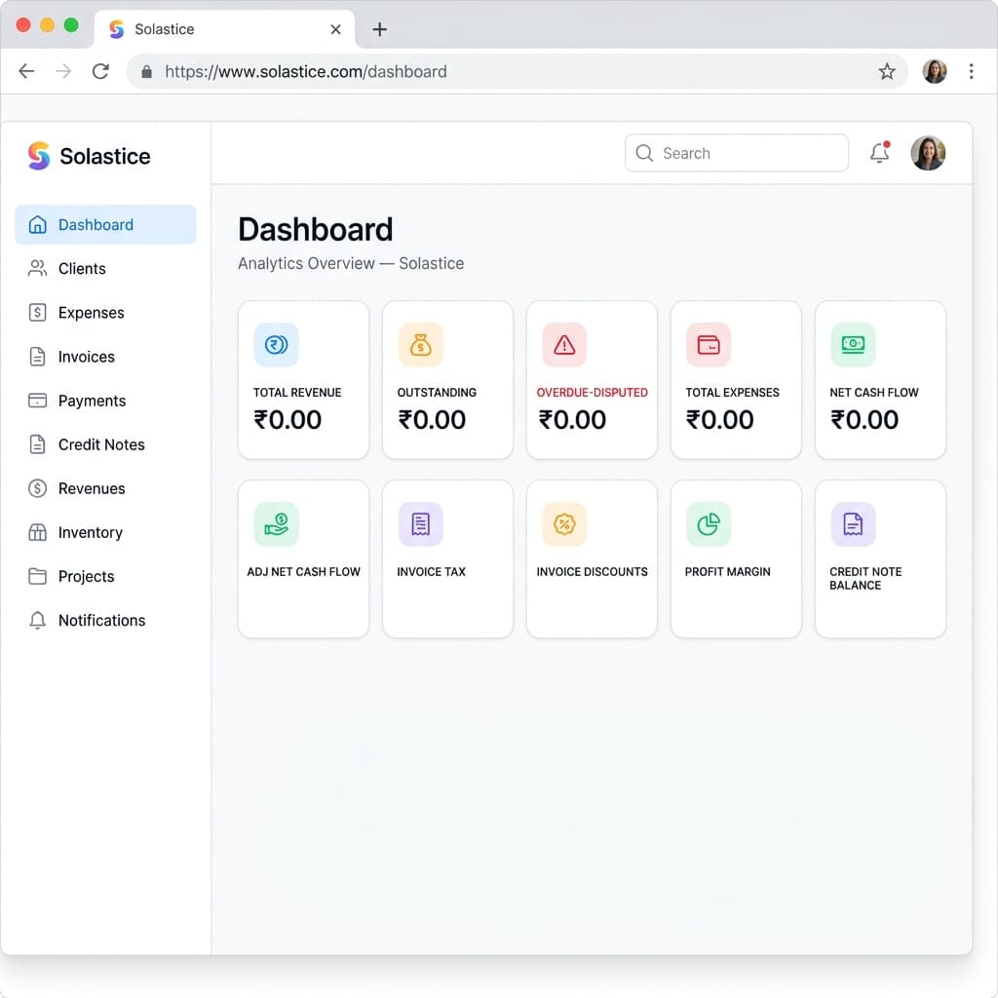Select the ADJ NET CASH FLOW label

pyautogui.click(x=304, y=571)
